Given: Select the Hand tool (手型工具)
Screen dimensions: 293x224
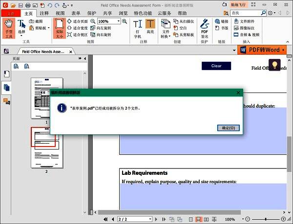Looking at the screenshot, I should (9, 27).
